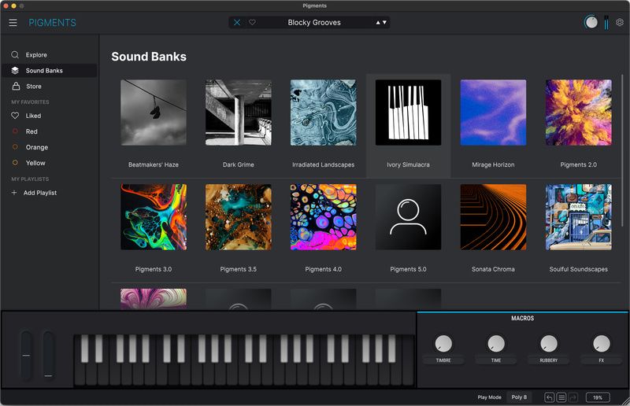Open the Poly 8 play mode dropdown
Viewport: 630px width, 406px height.
519,397
